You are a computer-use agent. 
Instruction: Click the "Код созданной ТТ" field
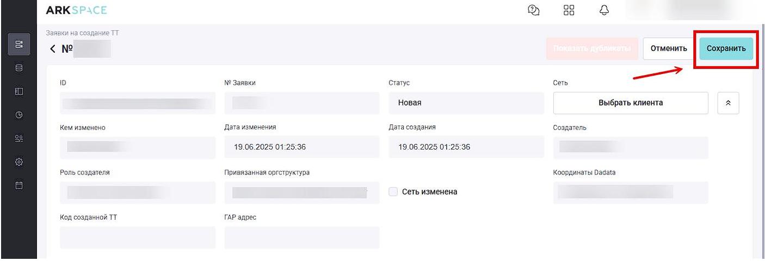coord(138,238)
